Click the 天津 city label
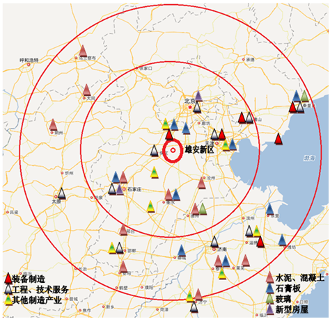 210,143
